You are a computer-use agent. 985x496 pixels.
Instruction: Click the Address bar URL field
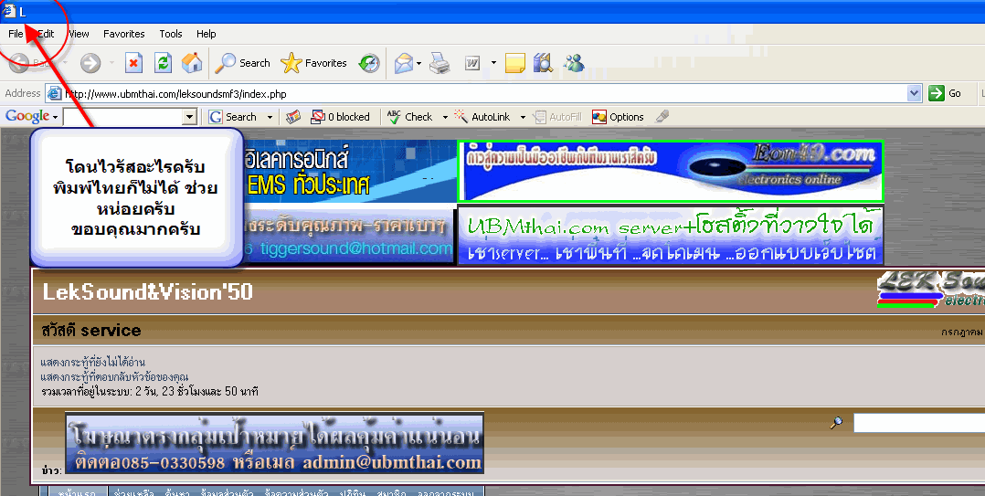(x=485, y=93)
